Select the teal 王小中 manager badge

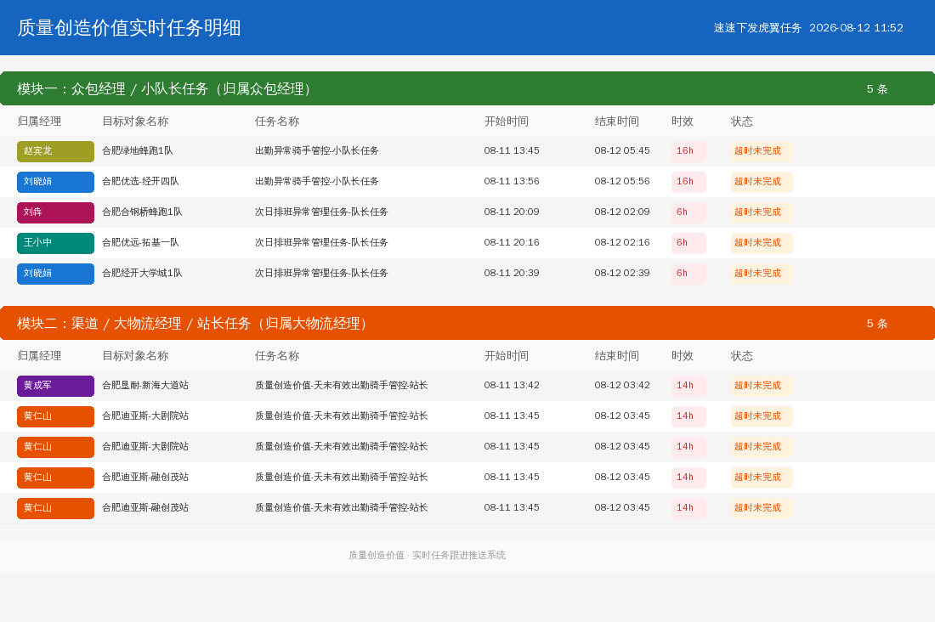click(55, 243)
